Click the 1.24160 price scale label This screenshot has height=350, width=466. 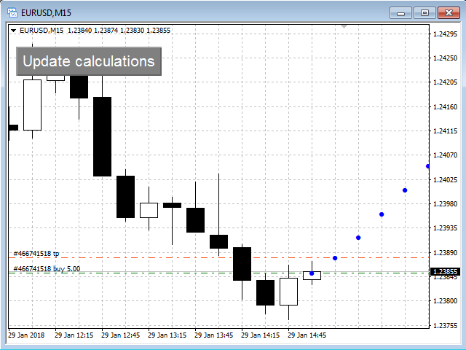pos(445,107)
